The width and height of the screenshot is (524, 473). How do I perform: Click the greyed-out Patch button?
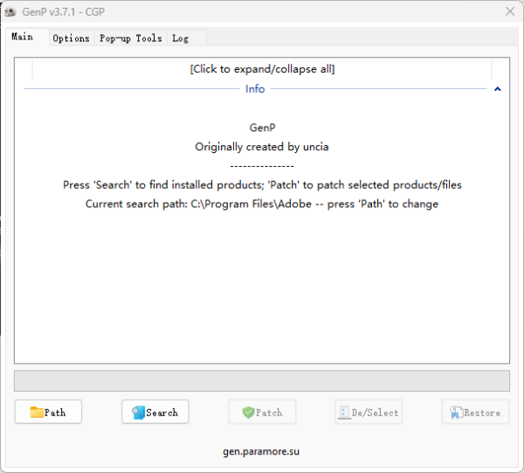pos(262,412)
